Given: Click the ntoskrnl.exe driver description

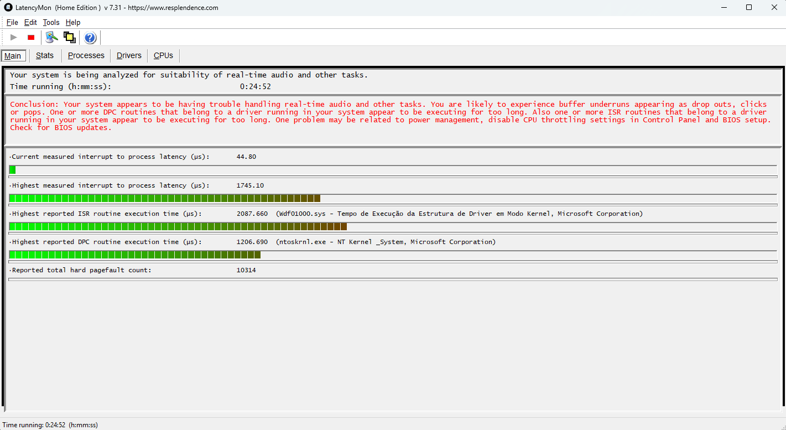Looking at the screenshot, I should point(386,242).
